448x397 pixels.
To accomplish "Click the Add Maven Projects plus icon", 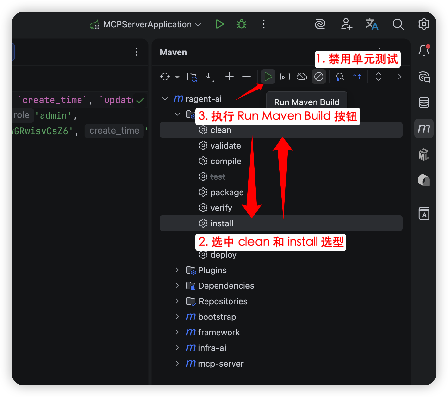I will 230,77.
